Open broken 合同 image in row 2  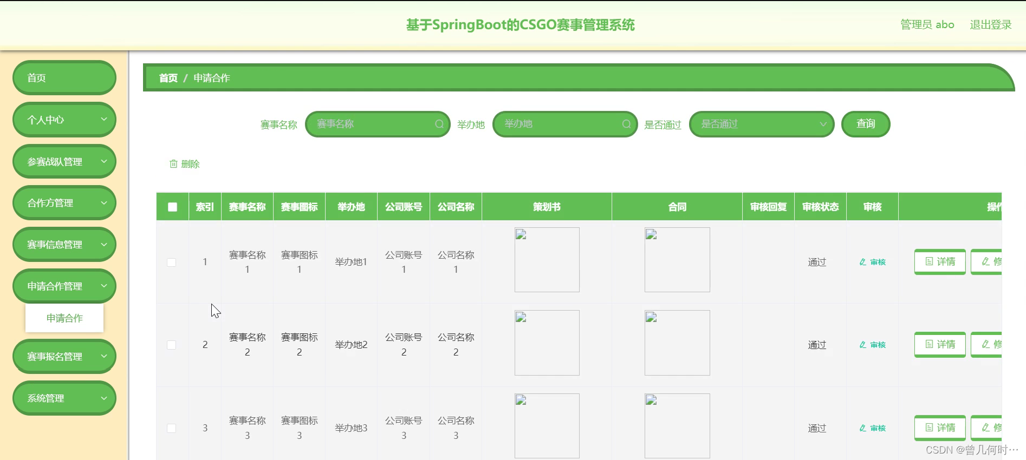pyautogui.click(x=677, y=343)
